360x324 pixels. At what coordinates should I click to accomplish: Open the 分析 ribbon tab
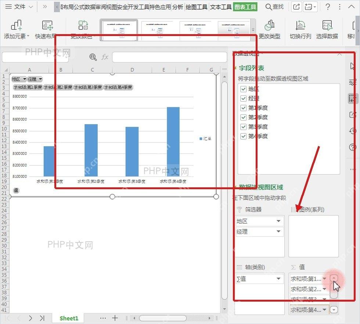point(178,7)
